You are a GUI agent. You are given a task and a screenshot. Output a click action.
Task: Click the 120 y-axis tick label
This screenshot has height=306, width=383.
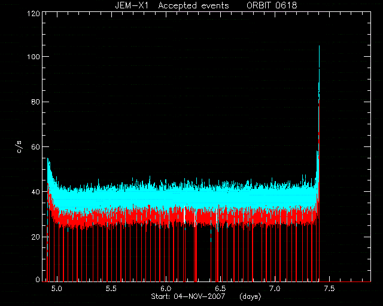34,14
